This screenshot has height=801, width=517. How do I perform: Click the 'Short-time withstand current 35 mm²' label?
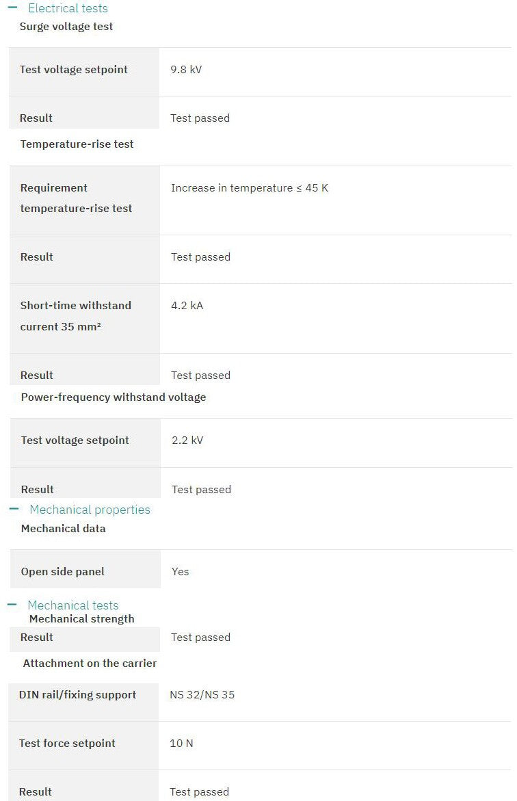point(75,316)
